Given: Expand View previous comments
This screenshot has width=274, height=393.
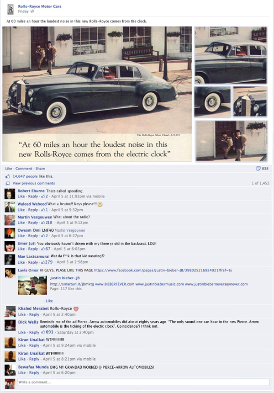Looking at the screenshot, I should tap(34, 183).
